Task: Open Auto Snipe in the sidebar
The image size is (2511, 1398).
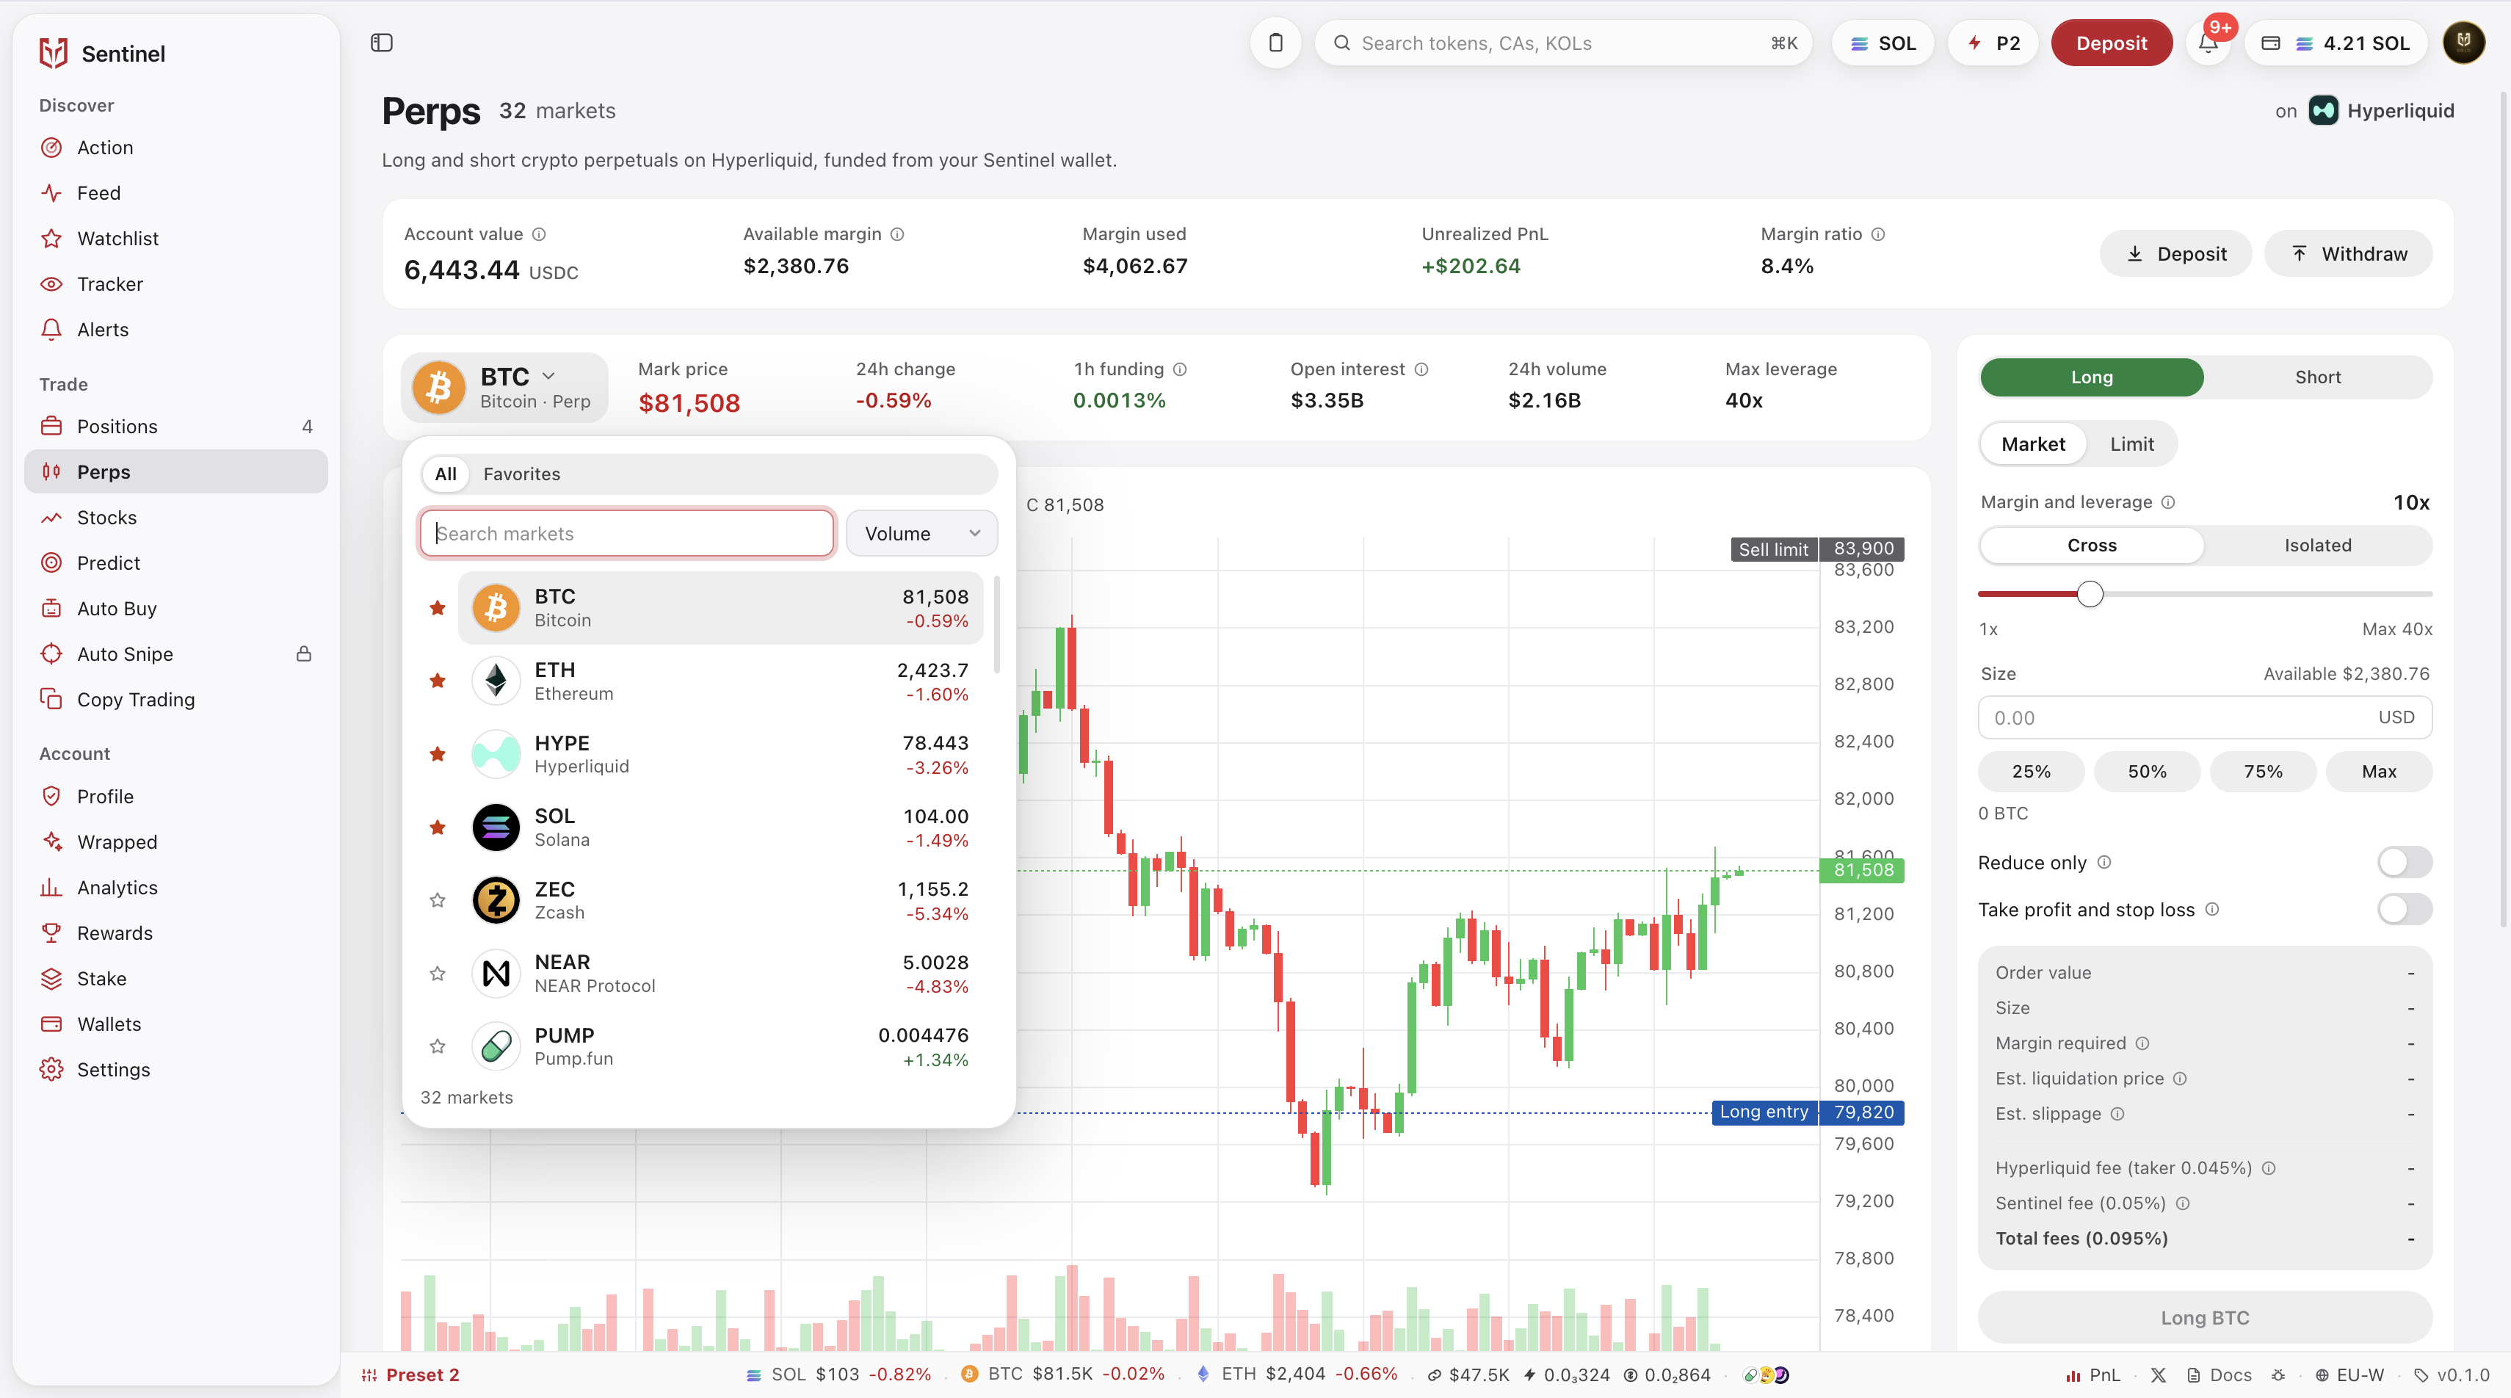Action: coord(175,654)
